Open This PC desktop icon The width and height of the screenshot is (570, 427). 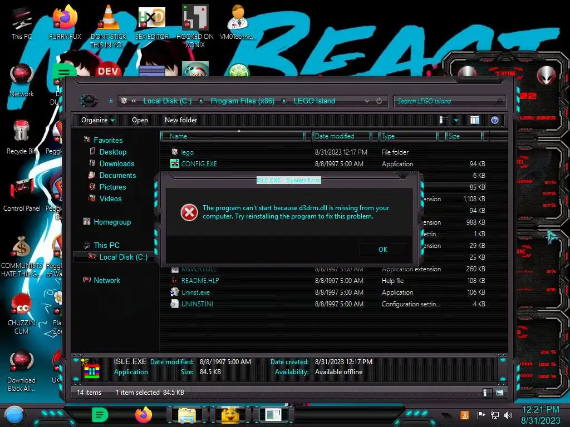point(22,23)
